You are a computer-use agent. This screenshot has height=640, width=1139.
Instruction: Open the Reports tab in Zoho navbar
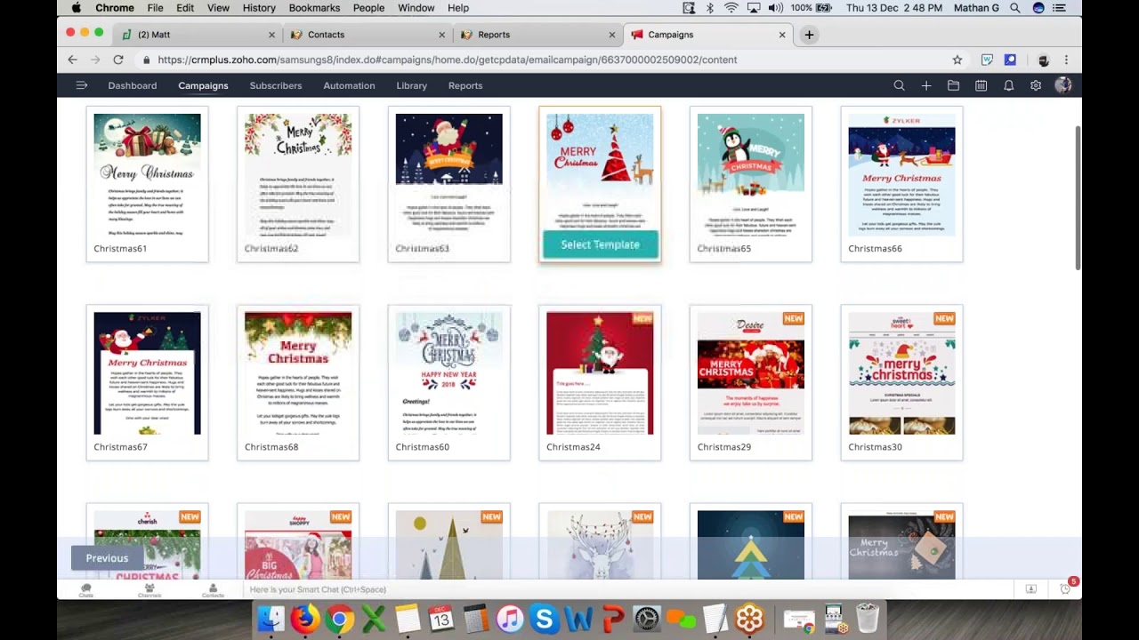pyautogui.click(x=465, y=85)
